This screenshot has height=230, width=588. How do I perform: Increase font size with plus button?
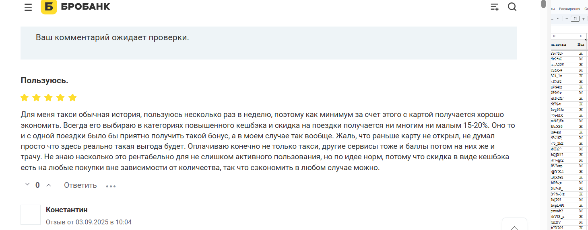tap(584, 19)
